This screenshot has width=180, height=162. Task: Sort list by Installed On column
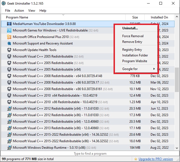point(159,17)
